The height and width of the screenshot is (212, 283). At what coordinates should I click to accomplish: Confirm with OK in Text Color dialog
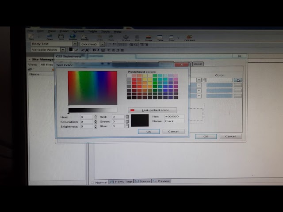(149, 131)
